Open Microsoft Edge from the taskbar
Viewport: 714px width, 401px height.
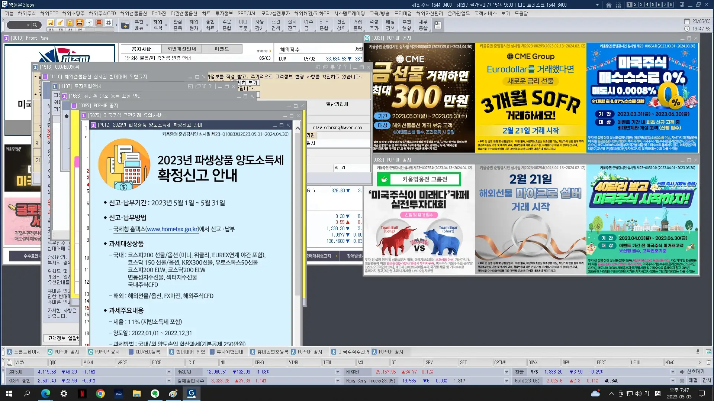[45, 394]
